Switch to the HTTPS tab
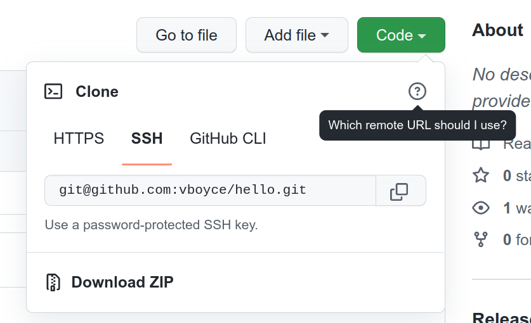531x323 pixels. [x=79, y=138]
